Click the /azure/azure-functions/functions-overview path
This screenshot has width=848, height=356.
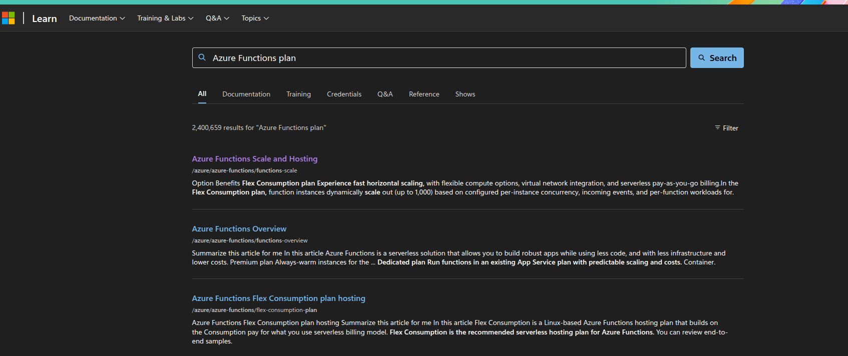250,240
